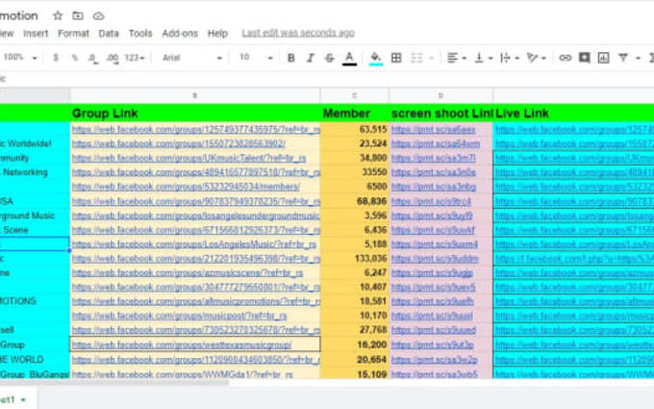Open the Insert menu
The image size is (654, 409).
(x=36, y=34)
